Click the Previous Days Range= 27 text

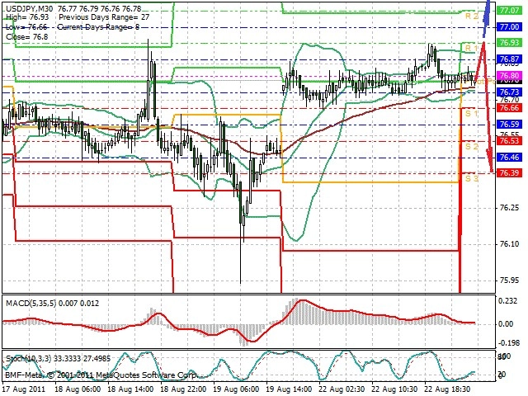click(x=104, y=17)
